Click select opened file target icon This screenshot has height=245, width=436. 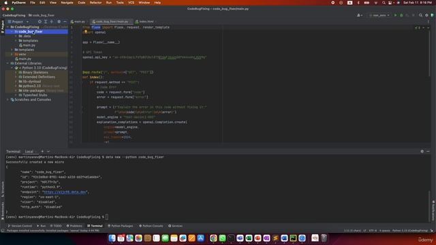[40, 21]
